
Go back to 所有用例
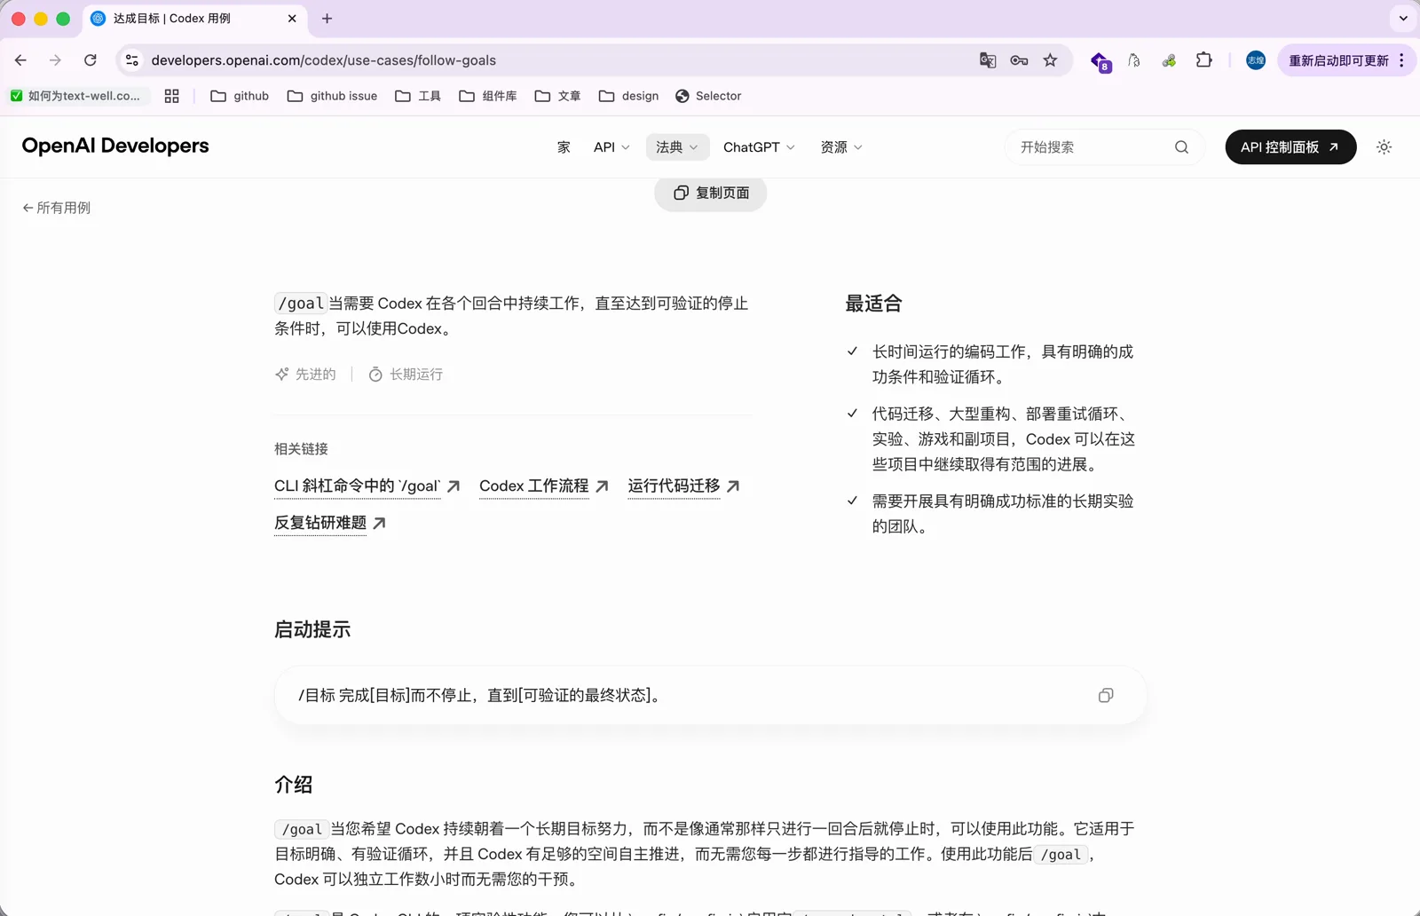tap(56, 208)
